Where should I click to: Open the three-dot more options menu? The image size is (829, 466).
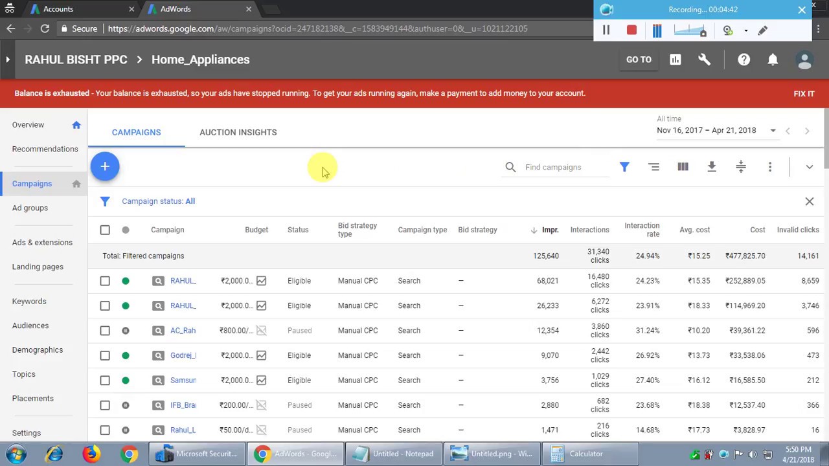(x=770, y=167)
